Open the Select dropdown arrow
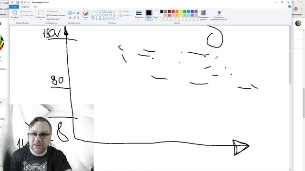305x171 pixels. coord(41,19)
